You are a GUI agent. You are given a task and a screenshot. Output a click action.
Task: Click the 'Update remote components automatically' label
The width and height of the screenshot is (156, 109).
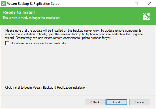38,43
